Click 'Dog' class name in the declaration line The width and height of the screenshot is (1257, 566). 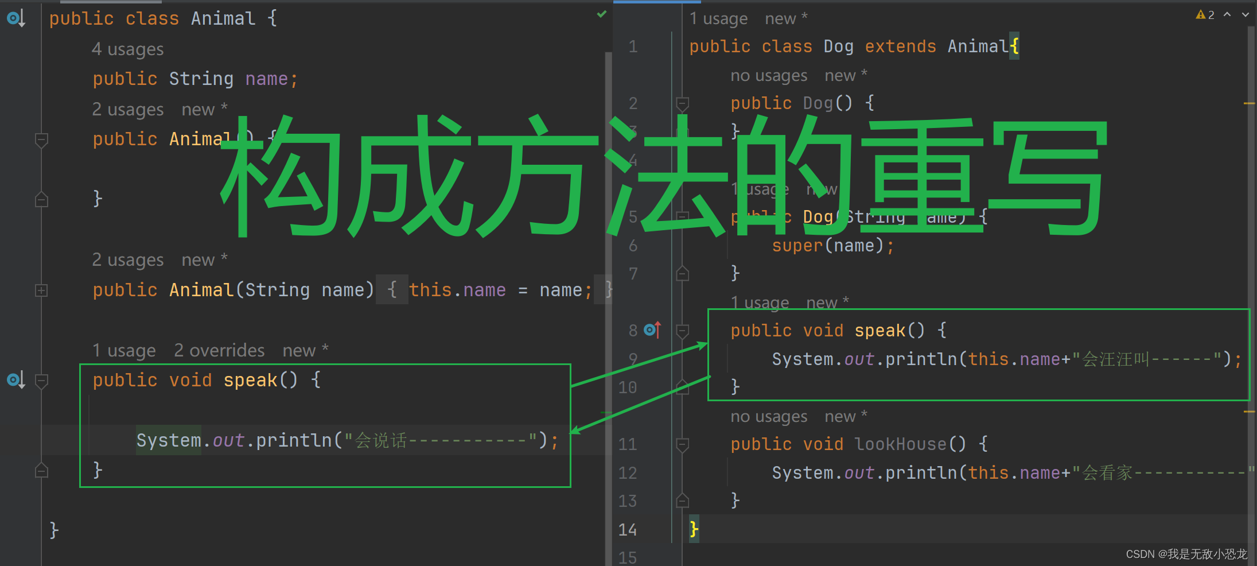(838, 46)
